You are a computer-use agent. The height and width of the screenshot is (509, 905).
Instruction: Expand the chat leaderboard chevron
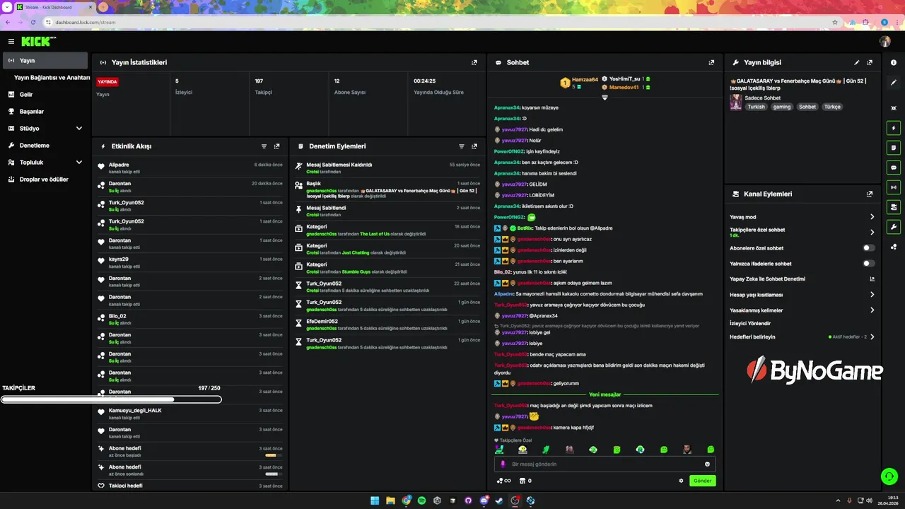[605, 98]
